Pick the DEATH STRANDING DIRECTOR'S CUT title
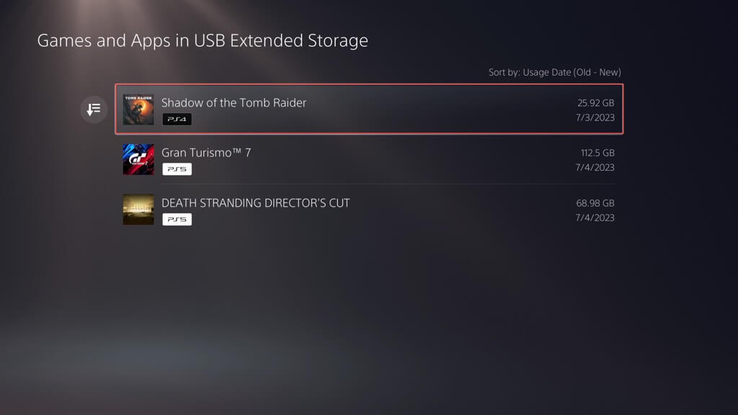 pos(255,203)
